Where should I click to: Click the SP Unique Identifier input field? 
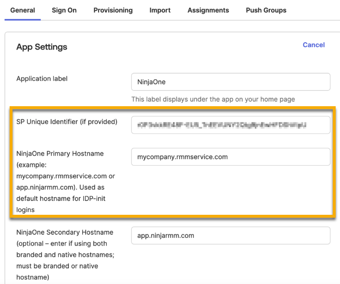pyautogui.click(x=230, y=125)
